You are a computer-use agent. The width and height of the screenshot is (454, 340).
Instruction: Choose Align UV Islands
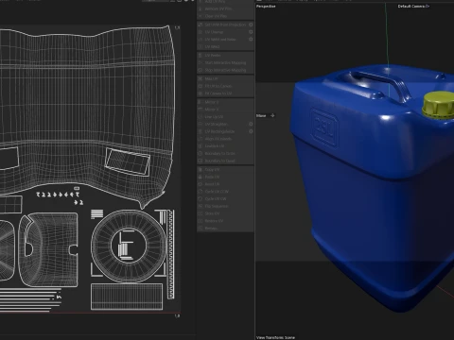(225, 139)
